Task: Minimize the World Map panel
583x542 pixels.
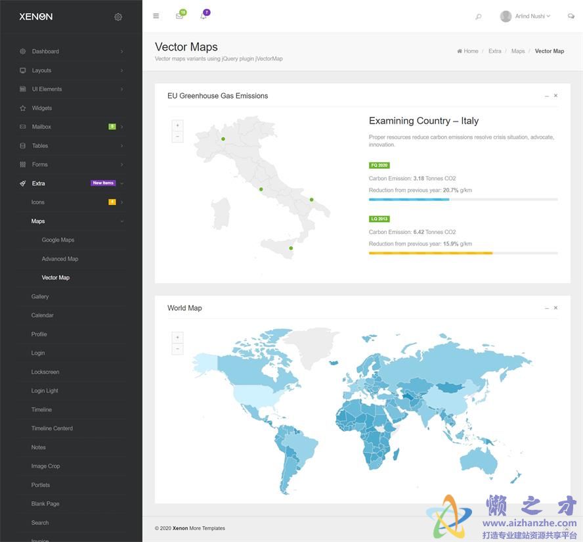Action: (x=546, y=308)
